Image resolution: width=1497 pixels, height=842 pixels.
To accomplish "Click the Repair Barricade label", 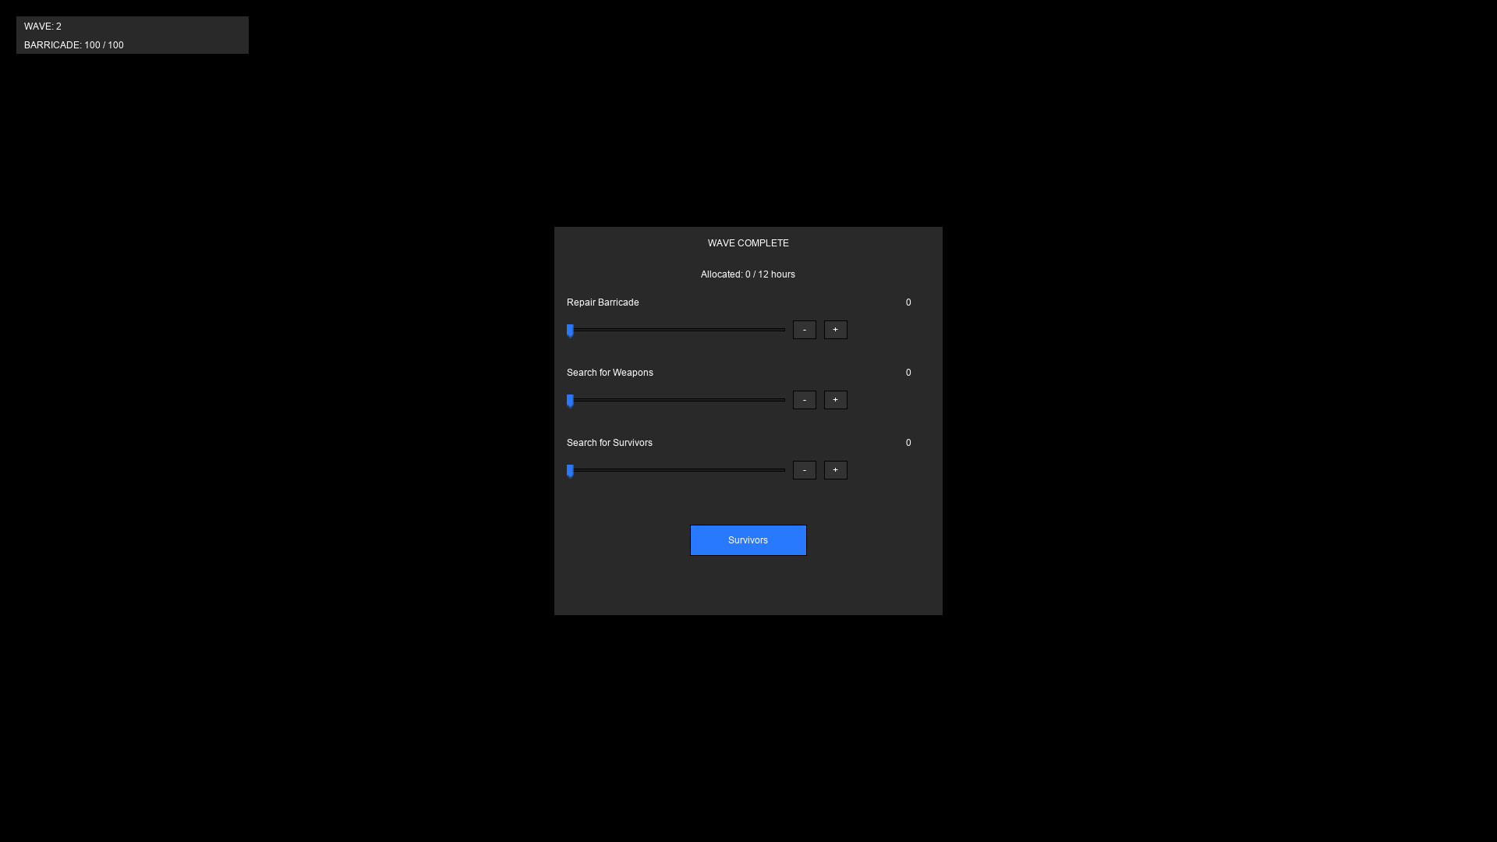I will tap(603, 302).
